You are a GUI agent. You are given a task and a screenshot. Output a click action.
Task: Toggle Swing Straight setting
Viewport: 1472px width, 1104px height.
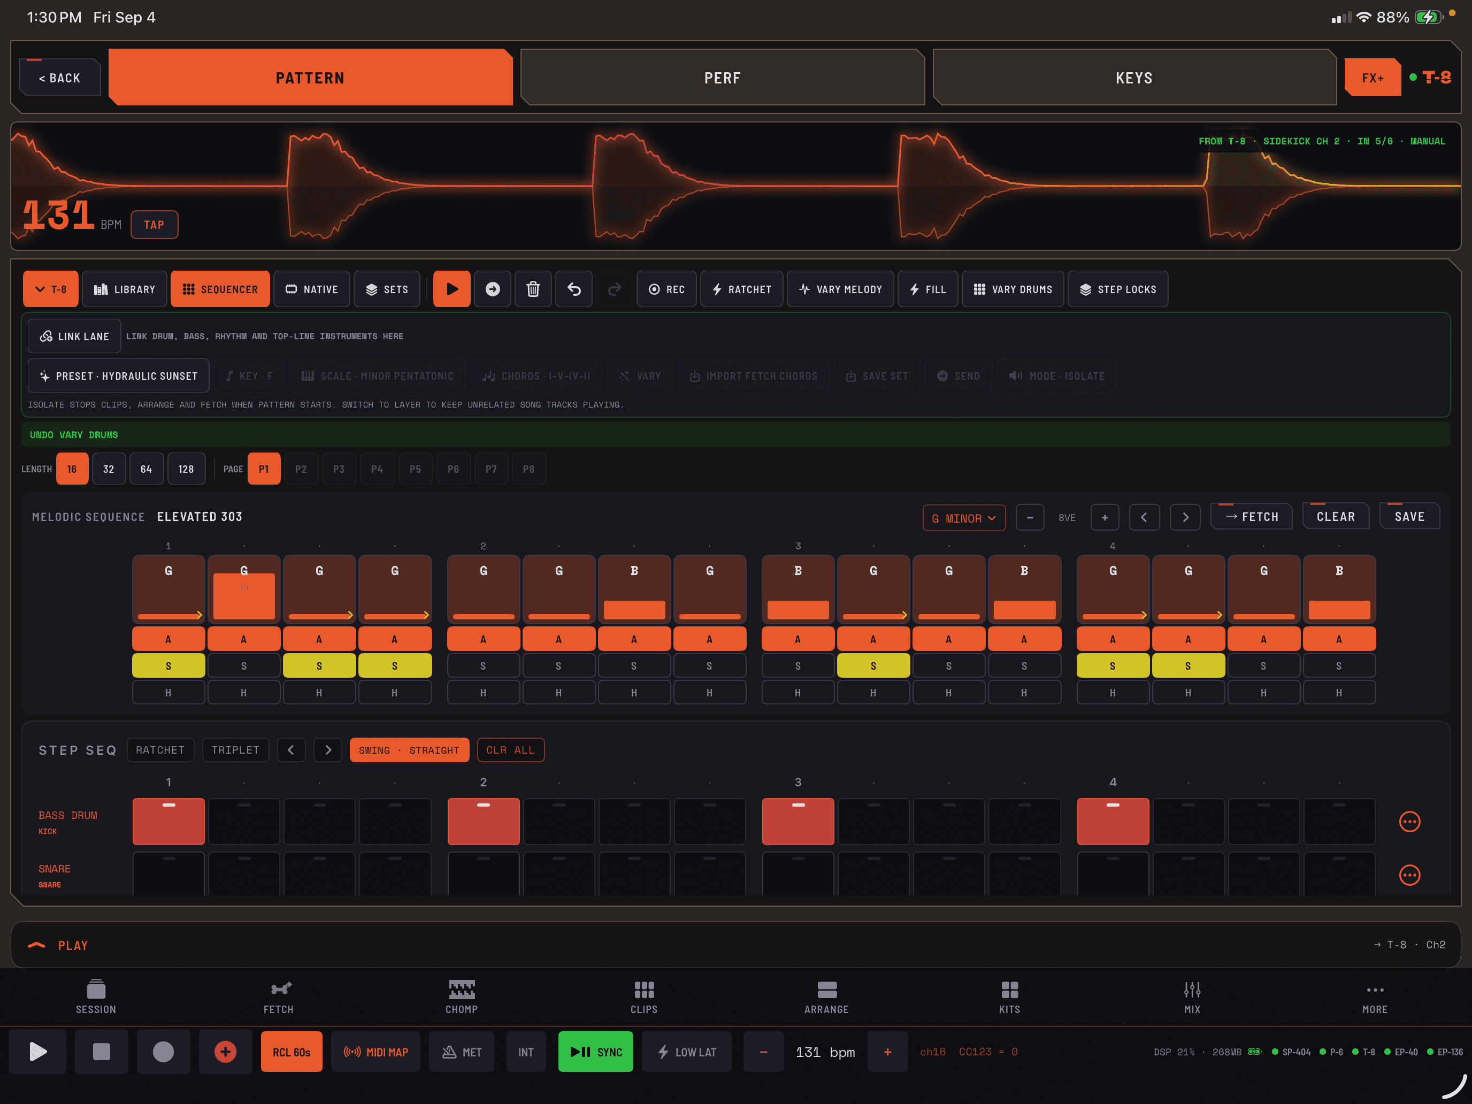[x=409, y=750]
